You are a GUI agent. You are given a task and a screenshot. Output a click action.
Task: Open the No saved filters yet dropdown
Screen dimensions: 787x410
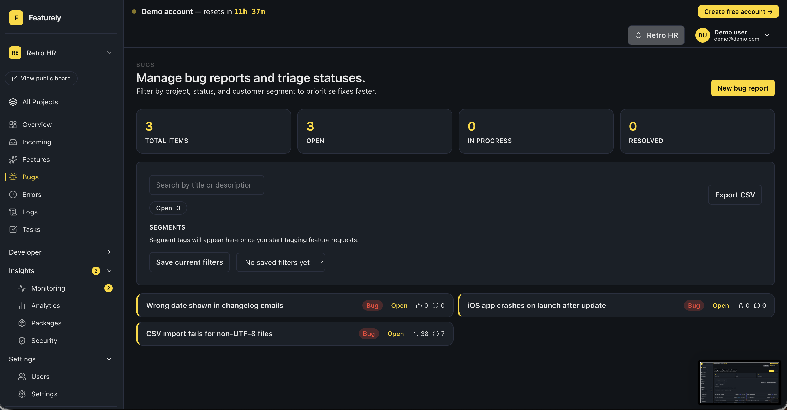280,262
